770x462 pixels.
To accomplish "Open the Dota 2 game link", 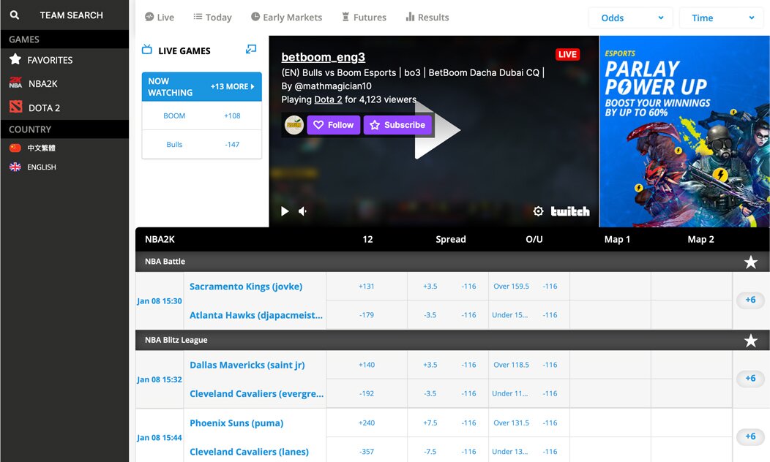I will pyautogui.click(x=328, y=99).
